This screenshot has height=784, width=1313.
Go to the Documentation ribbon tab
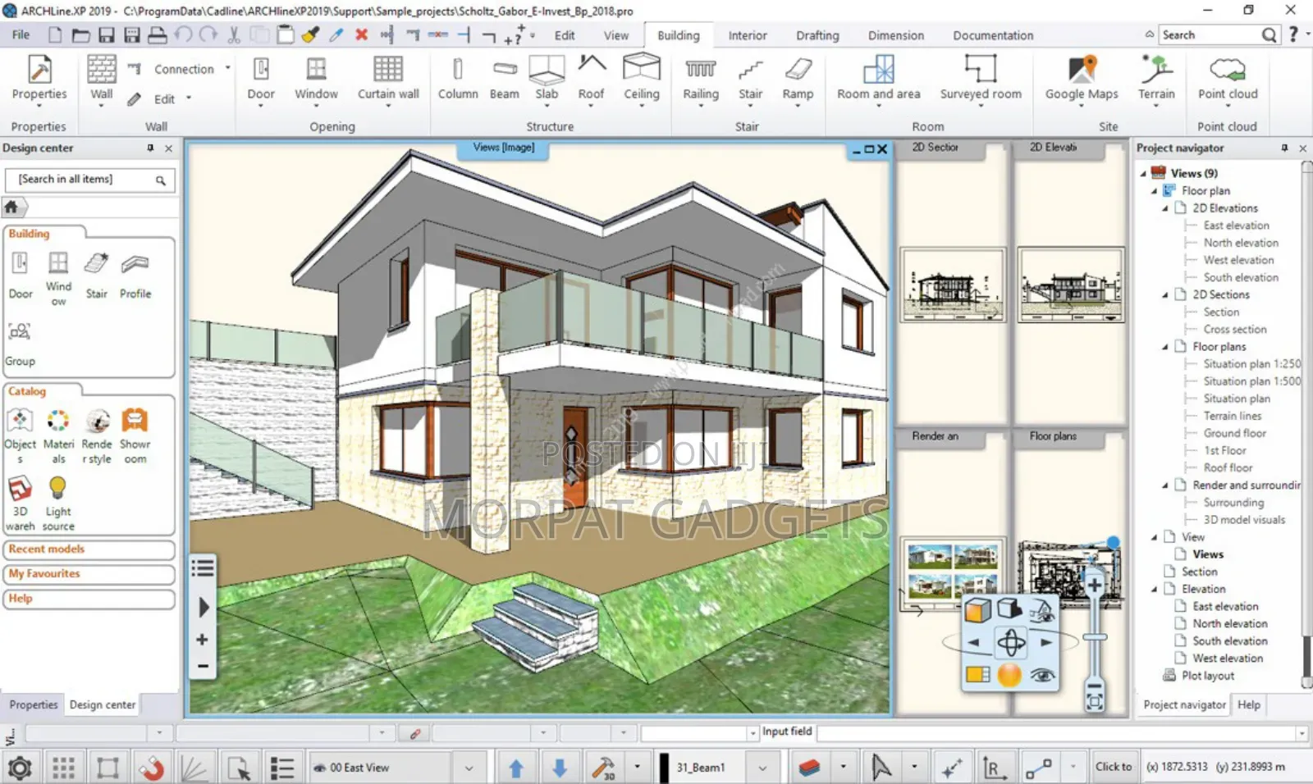[x=993, y=35]
